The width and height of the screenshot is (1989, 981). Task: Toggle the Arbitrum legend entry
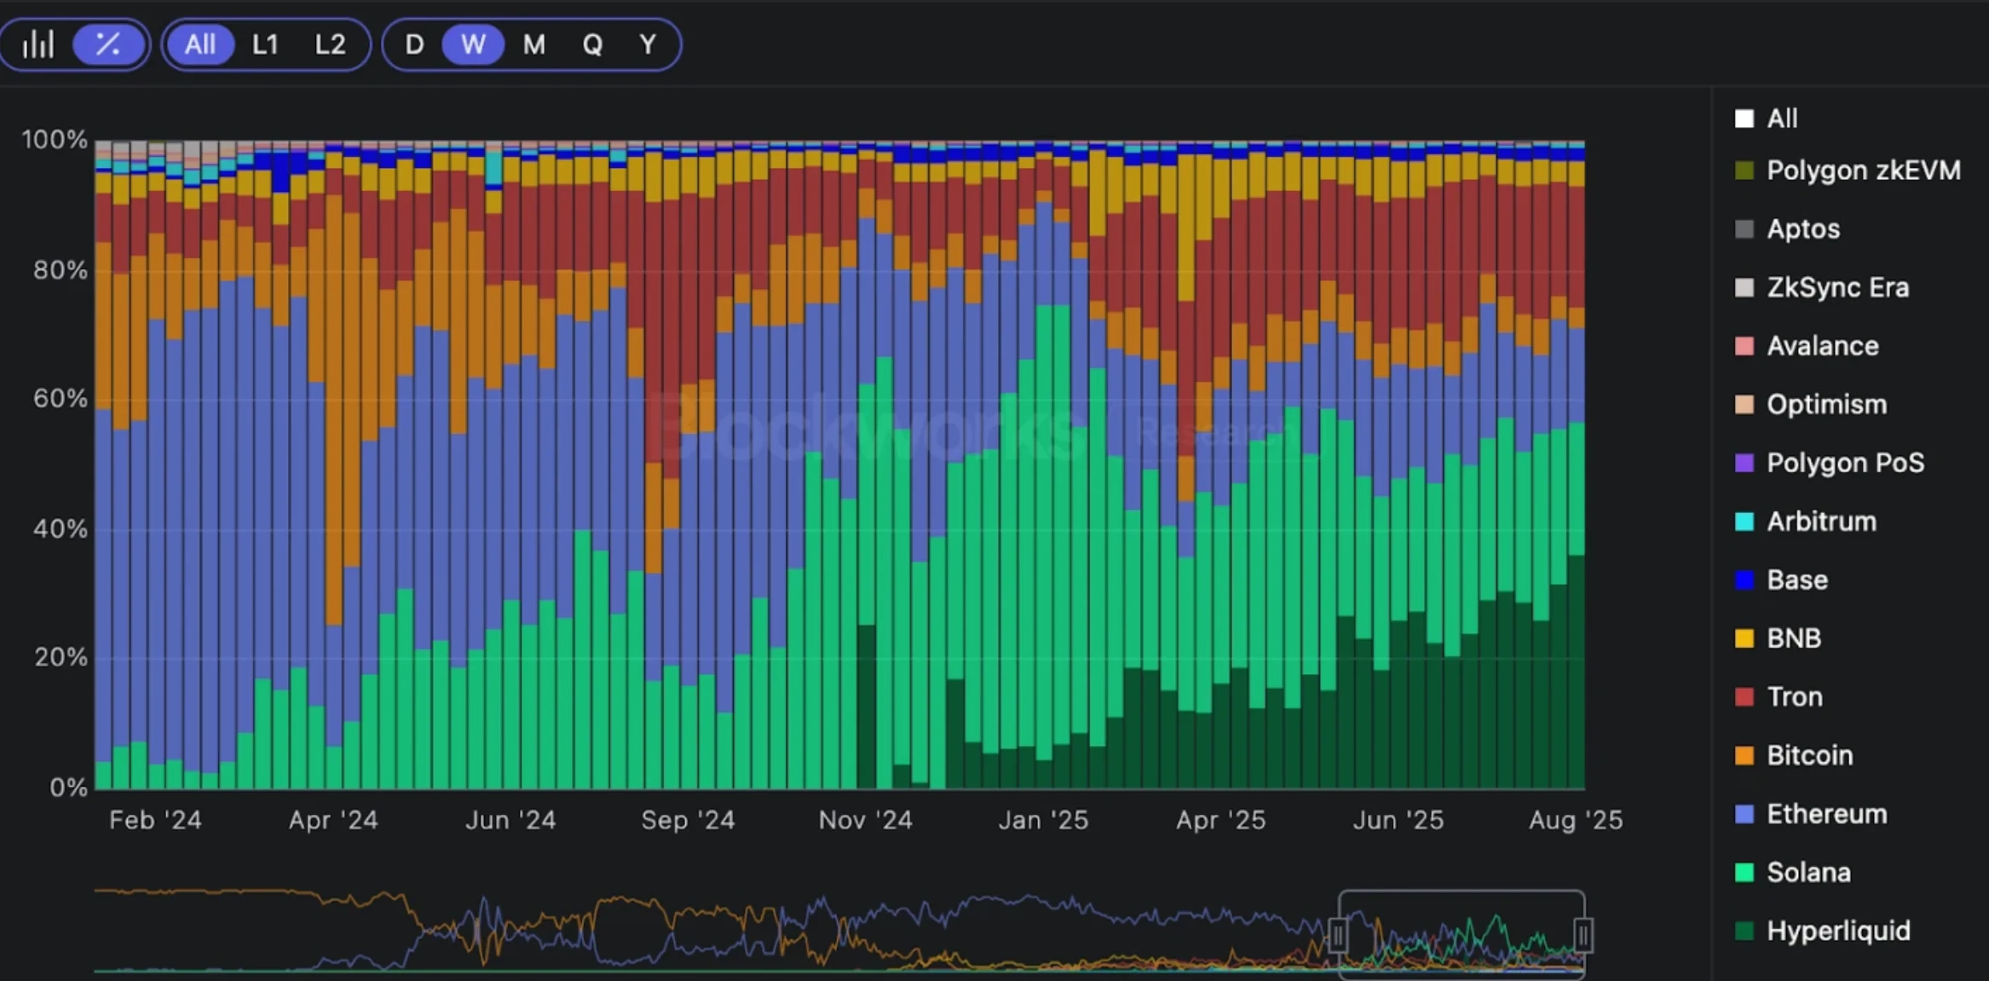(1820, 521)
